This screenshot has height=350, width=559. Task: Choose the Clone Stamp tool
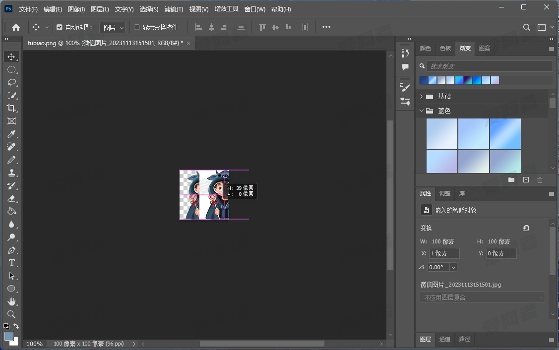tap(11, 173)
